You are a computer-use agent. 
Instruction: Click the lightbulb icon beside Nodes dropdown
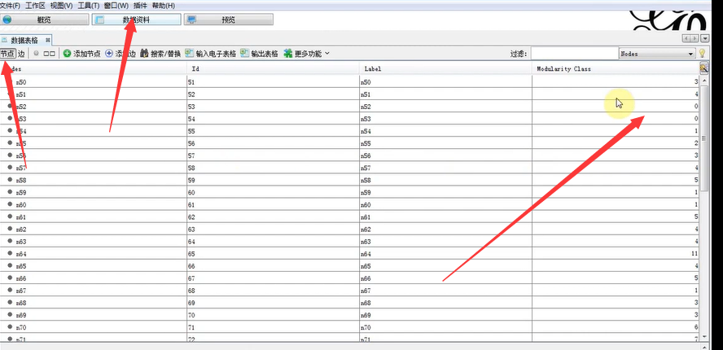pos(703,54)
